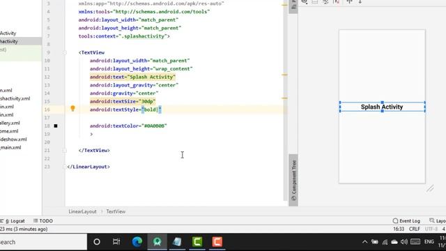
Task: Click the yellow lightbulb quick-fix icon
Action: point(72,109)
